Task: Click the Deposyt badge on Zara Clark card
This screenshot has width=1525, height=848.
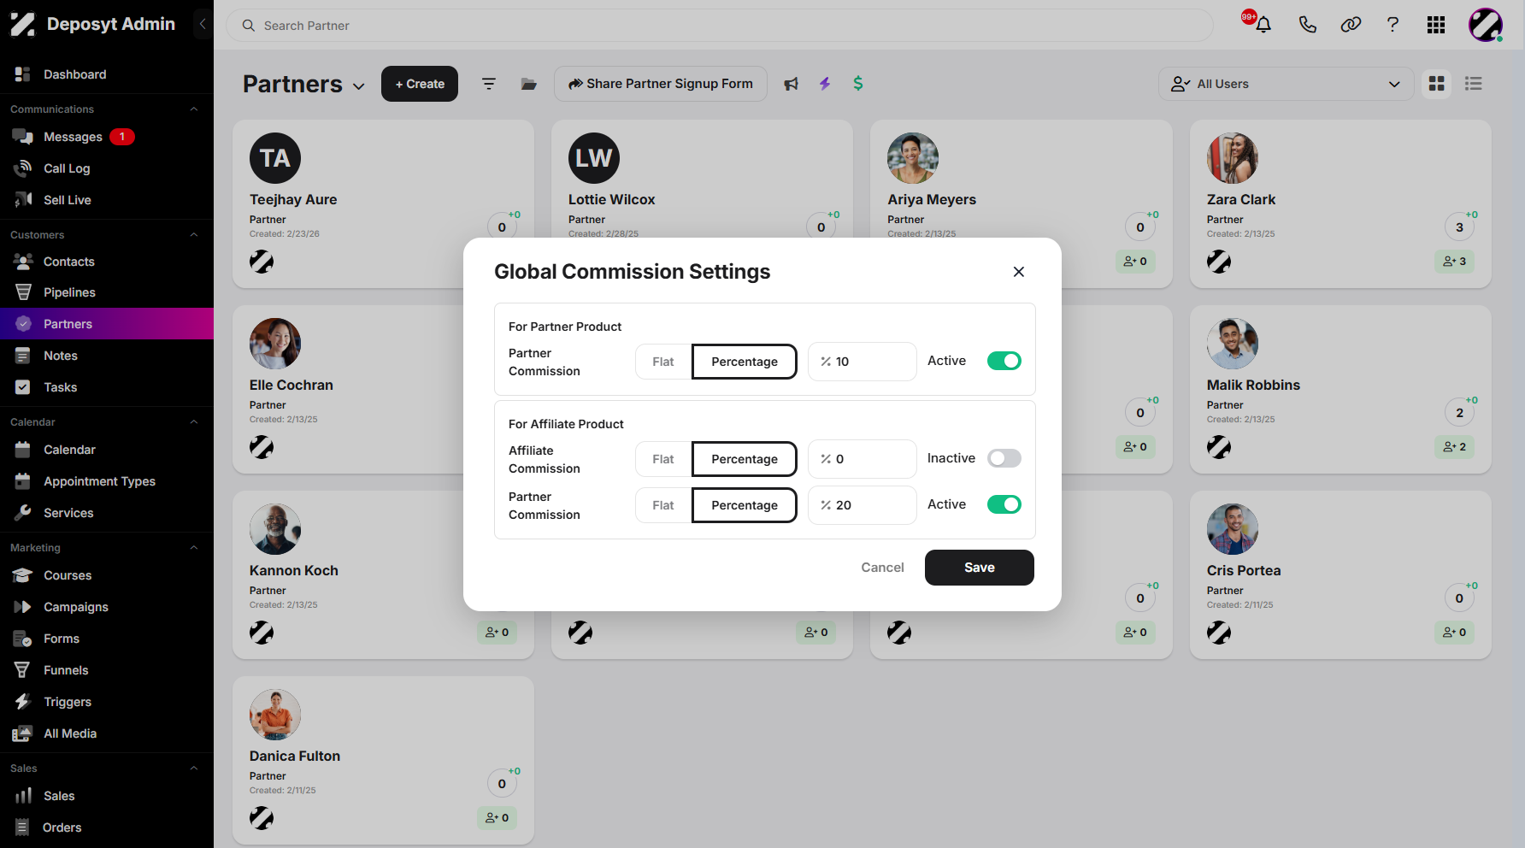Action: click(1219, 262)
